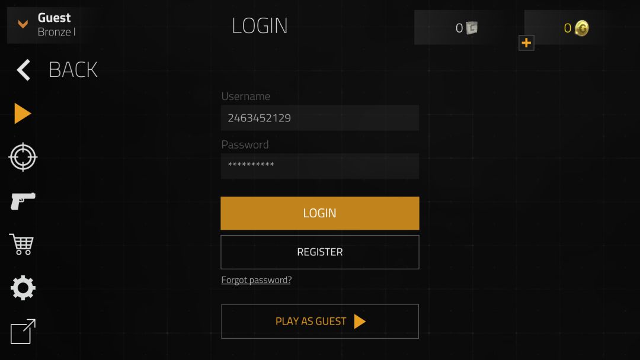Go back with the left arrow chevron

click(24, 70)
